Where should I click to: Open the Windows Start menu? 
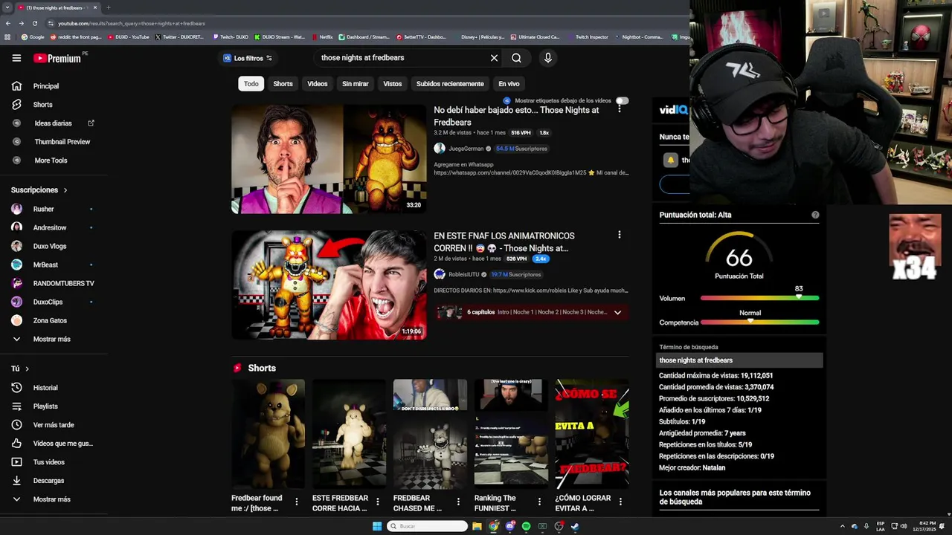[x=377, y=526]
